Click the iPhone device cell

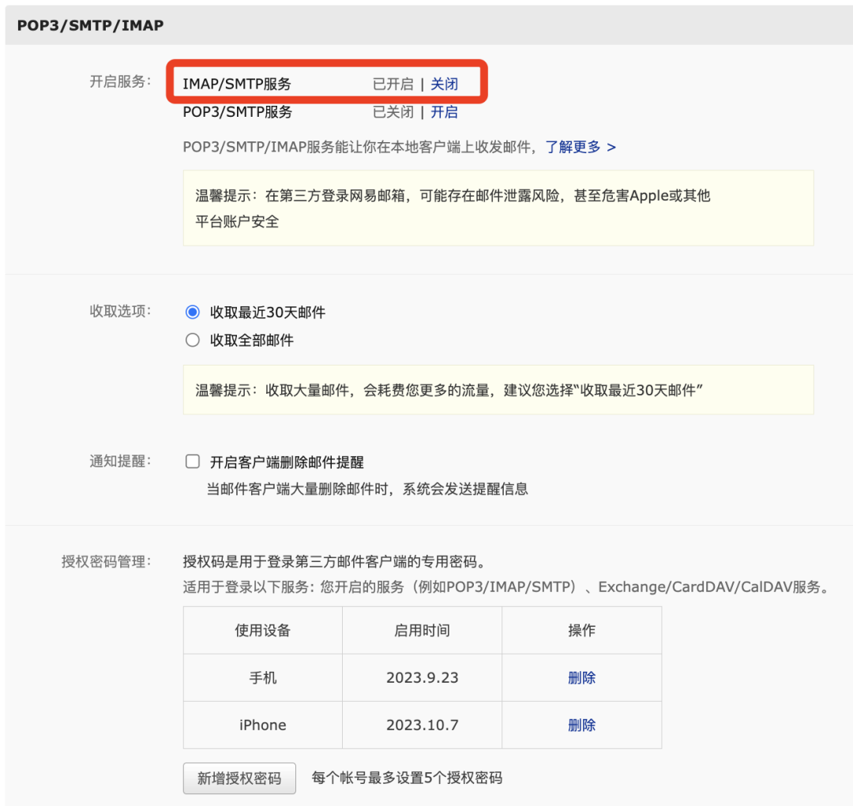(263, 725)
